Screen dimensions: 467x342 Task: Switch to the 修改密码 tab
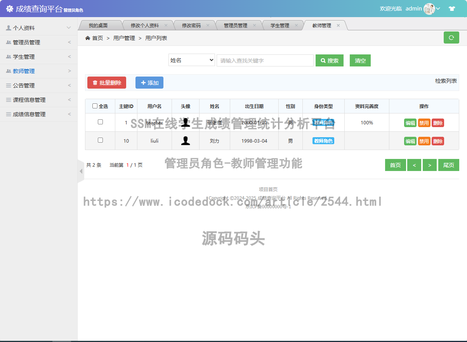[x=191, y=25]
